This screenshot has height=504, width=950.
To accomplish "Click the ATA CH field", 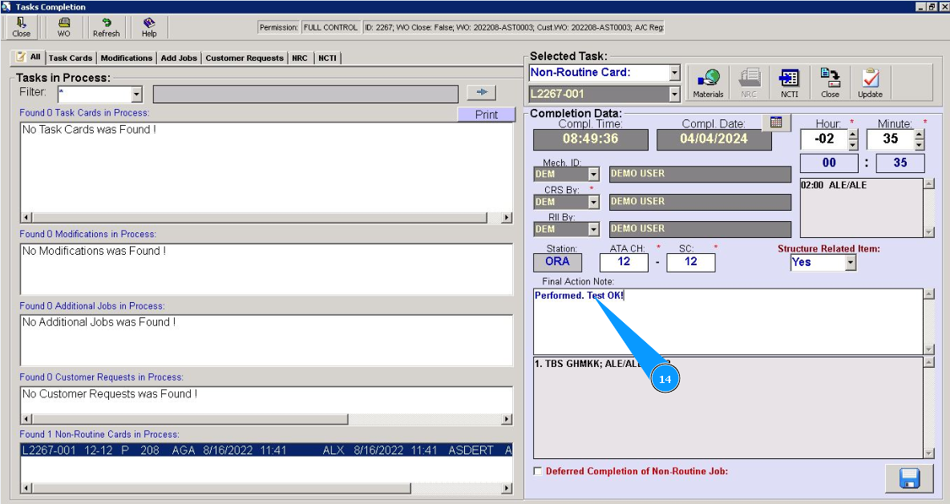I will tap(624, 262).
